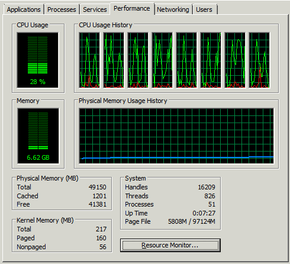The image size is (290, 264).
Task: Click the CPU Usage 28 % gauge
Action: click(x=38, y=60)
